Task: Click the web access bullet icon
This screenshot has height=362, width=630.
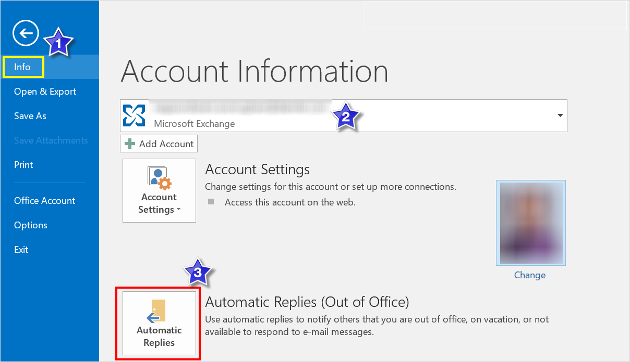Action: (x=211, y=202)
